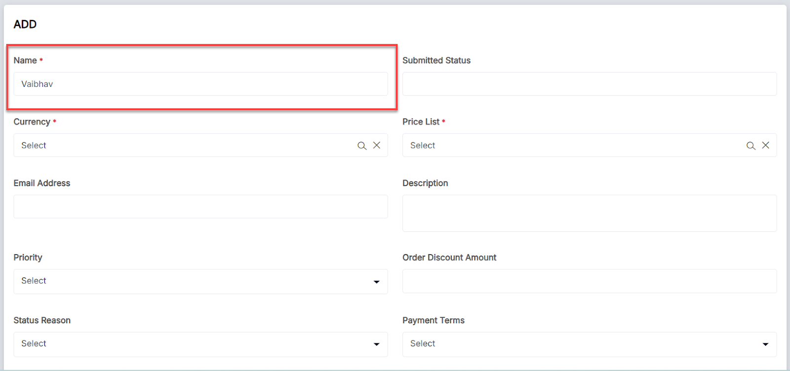Viewport: 790px width, 371px height.
Task: Open the Price List lookup Select field
Action: click(573, 146)
